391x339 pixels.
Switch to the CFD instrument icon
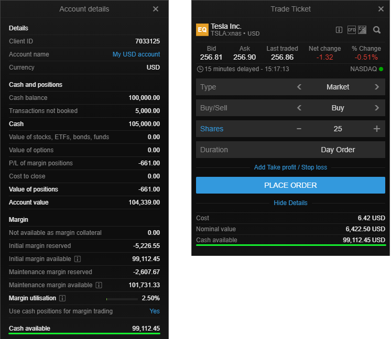coord(351,30)
